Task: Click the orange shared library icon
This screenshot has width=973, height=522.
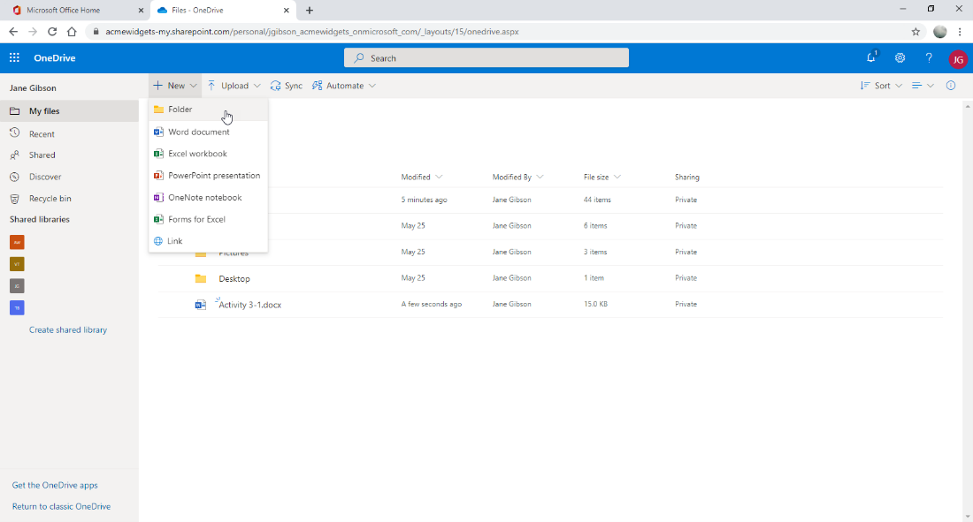Action: click(17, 242)
